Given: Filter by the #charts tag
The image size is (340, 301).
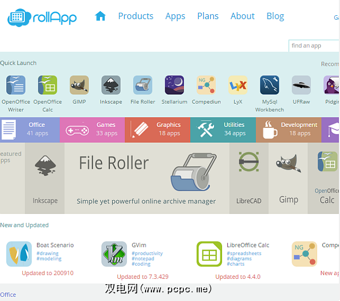Looking at the screenshot, I should (235, 264).
